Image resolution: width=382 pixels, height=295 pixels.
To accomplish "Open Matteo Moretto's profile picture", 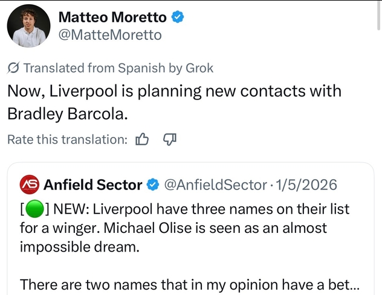I will click(29, 26).
